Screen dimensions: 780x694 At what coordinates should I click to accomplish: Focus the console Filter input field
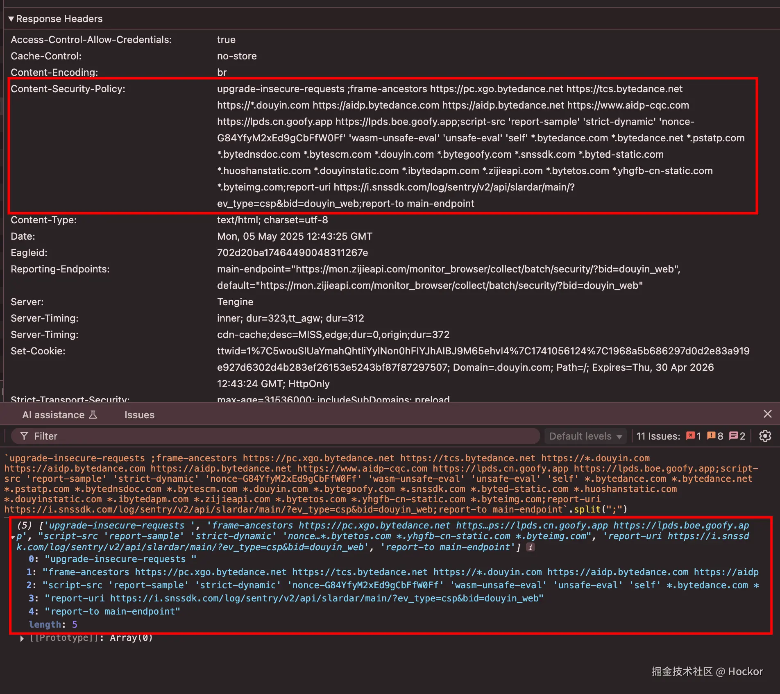pyautogui.click(x=275, y=436)
